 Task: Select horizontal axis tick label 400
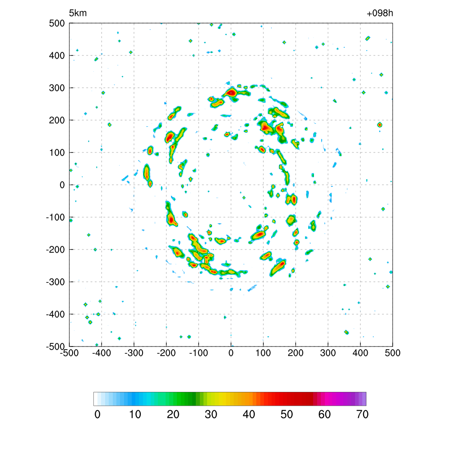360,353
